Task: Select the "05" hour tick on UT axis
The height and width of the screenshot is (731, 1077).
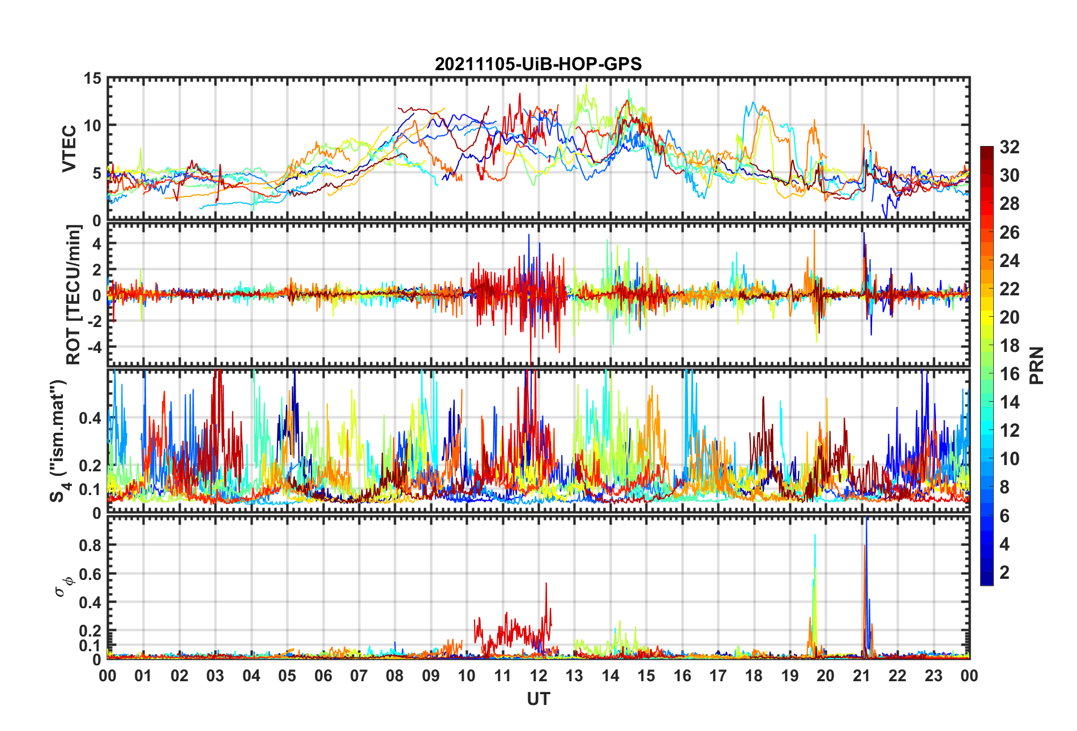Action: pos(287,676)
